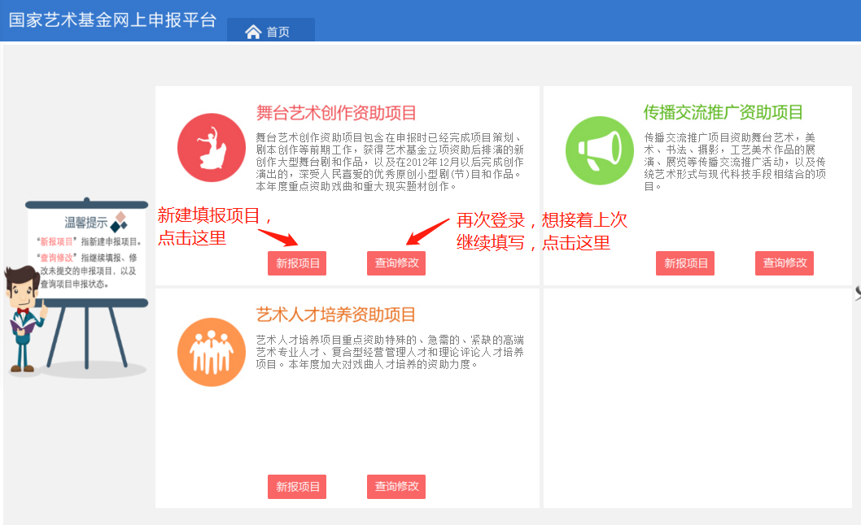
Task: Click the 舞台艺术创作资助项目 heading
Action: click(x=335, y=112)
